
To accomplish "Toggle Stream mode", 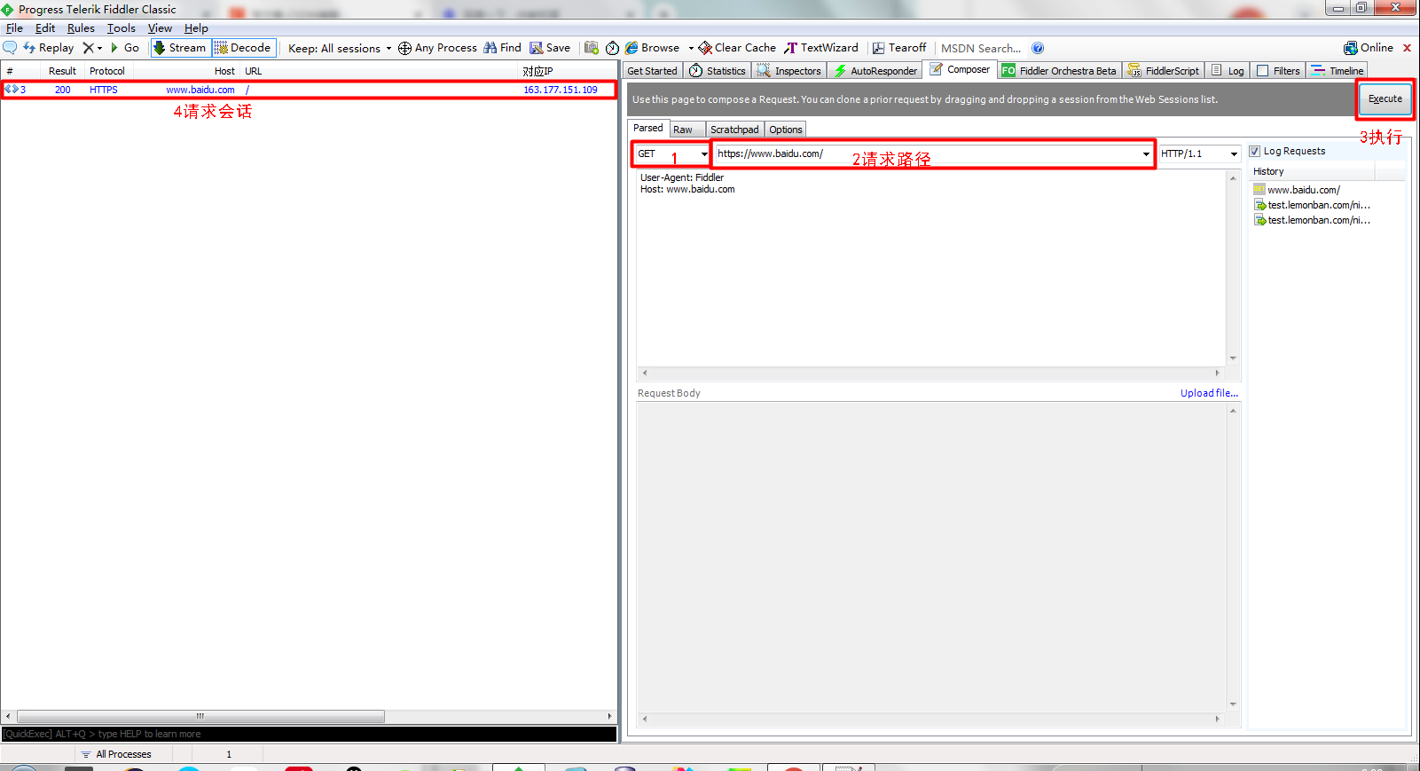I will click(180, 48).
